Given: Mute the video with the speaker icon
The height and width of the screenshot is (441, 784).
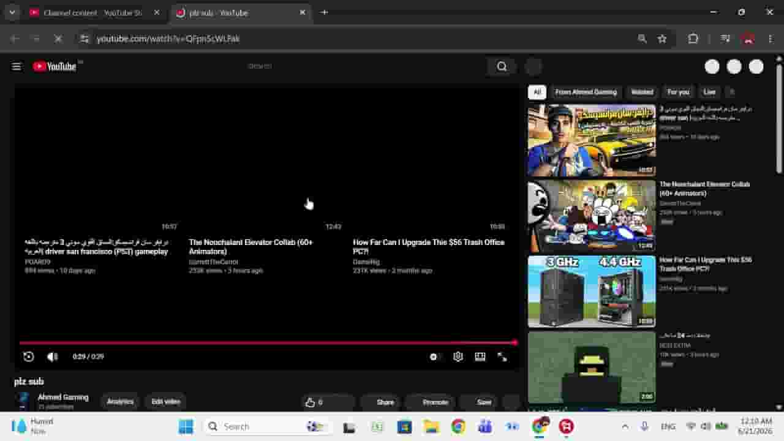Looking at the screenshot, I should click(53, 356).
